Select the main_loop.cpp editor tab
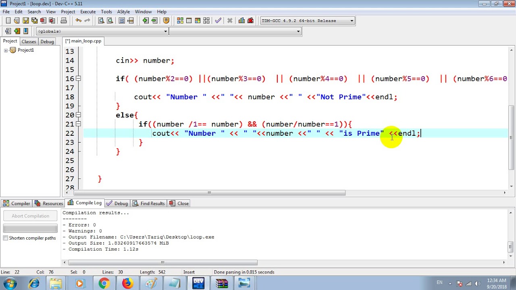 click(83, 41)
